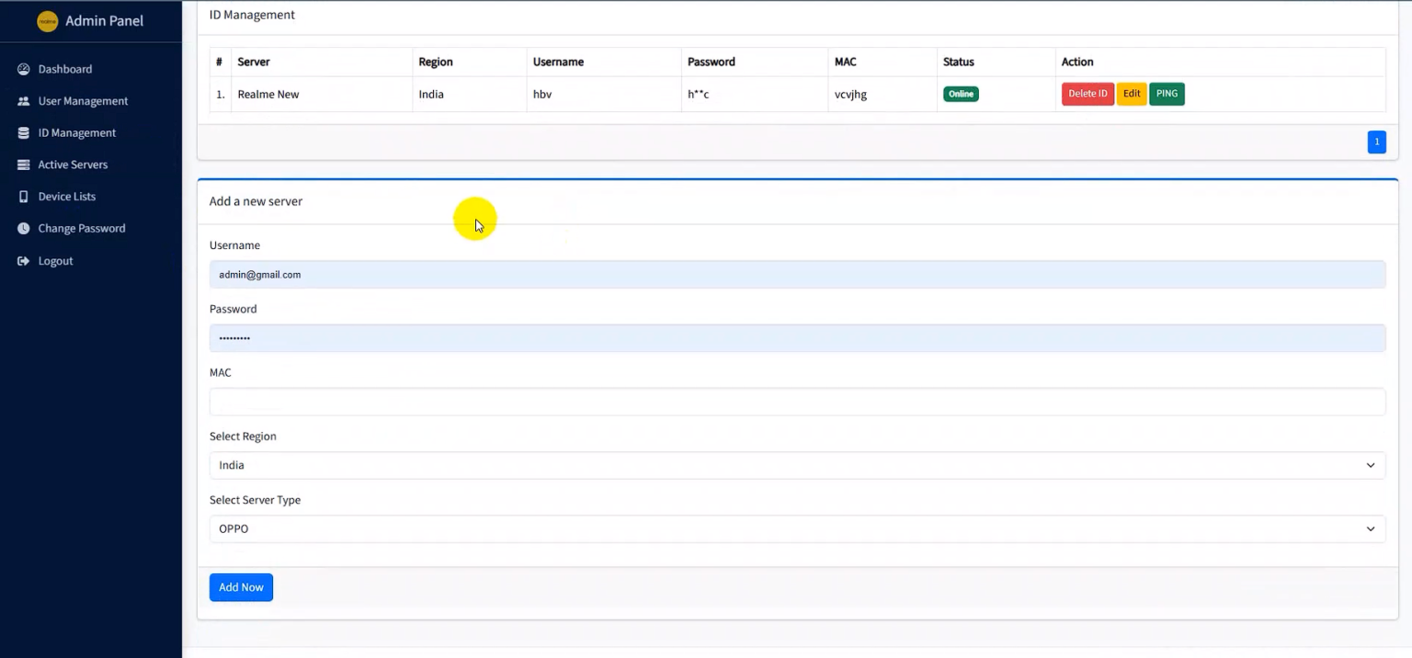Select page 1 pagination button
Viewport: 1412px width, 658px height.
coord(1376,142)
